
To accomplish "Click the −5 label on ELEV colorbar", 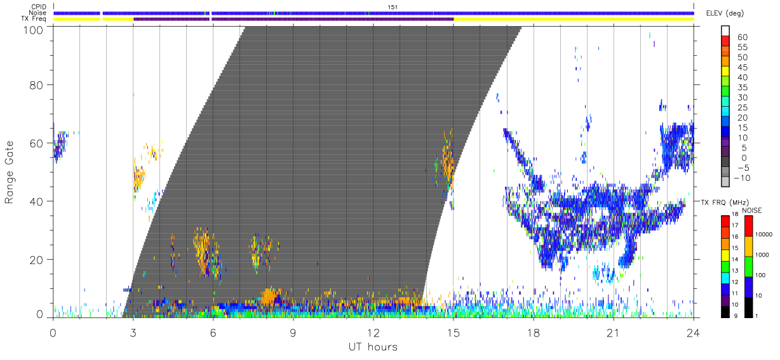I will [x=743, y=168].
